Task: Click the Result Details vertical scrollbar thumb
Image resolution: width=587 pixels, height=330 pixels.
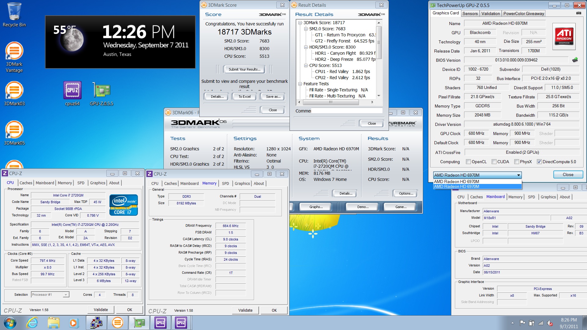Action: pyautogui.click(x=379, y=42)
